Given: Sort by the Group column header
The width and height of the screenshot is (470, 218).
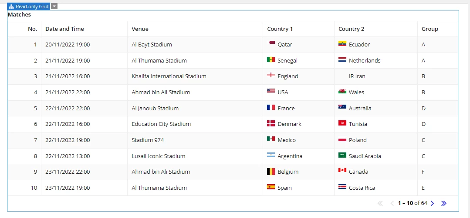Looking at the screenshot, I should tap(430, 29).
